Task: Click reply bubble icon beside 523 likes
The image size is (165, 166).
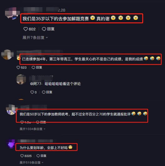Action: tap(33, 67)
